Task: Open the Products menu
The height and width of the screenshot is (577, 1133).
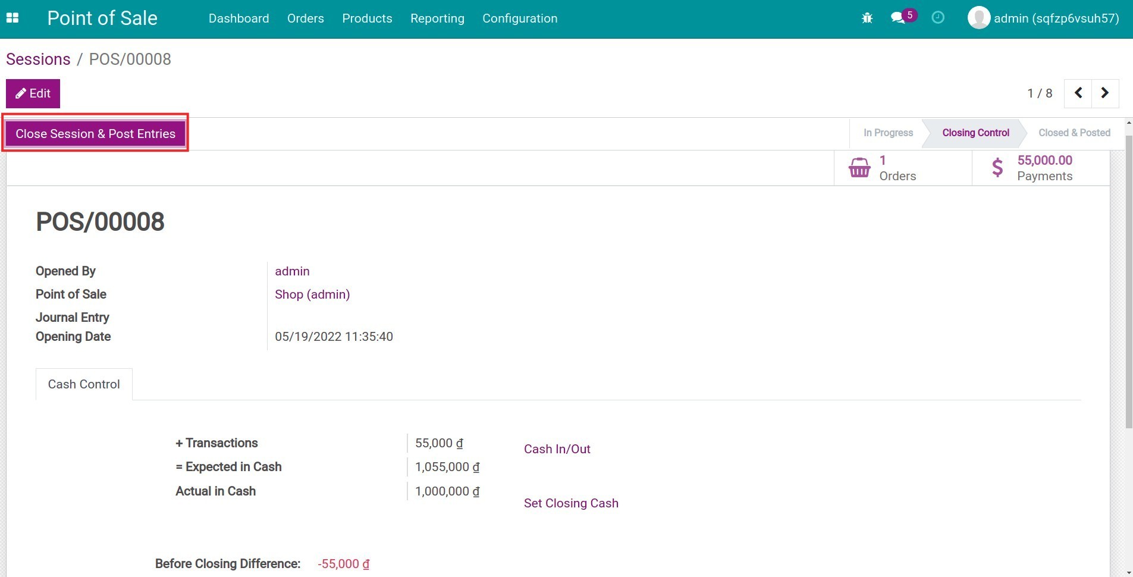Action: click(x=367, y=18)
